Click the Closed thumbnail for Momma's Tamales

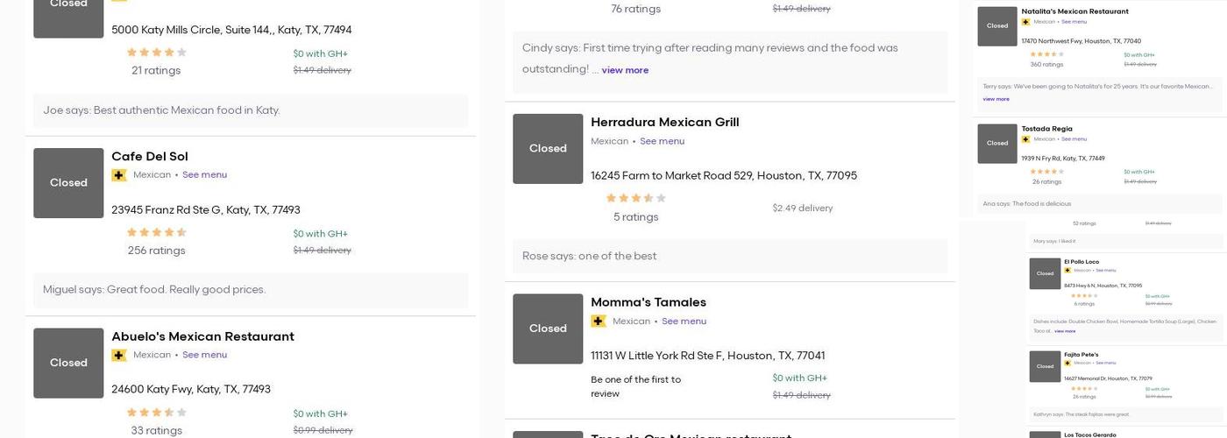(548, 328)
